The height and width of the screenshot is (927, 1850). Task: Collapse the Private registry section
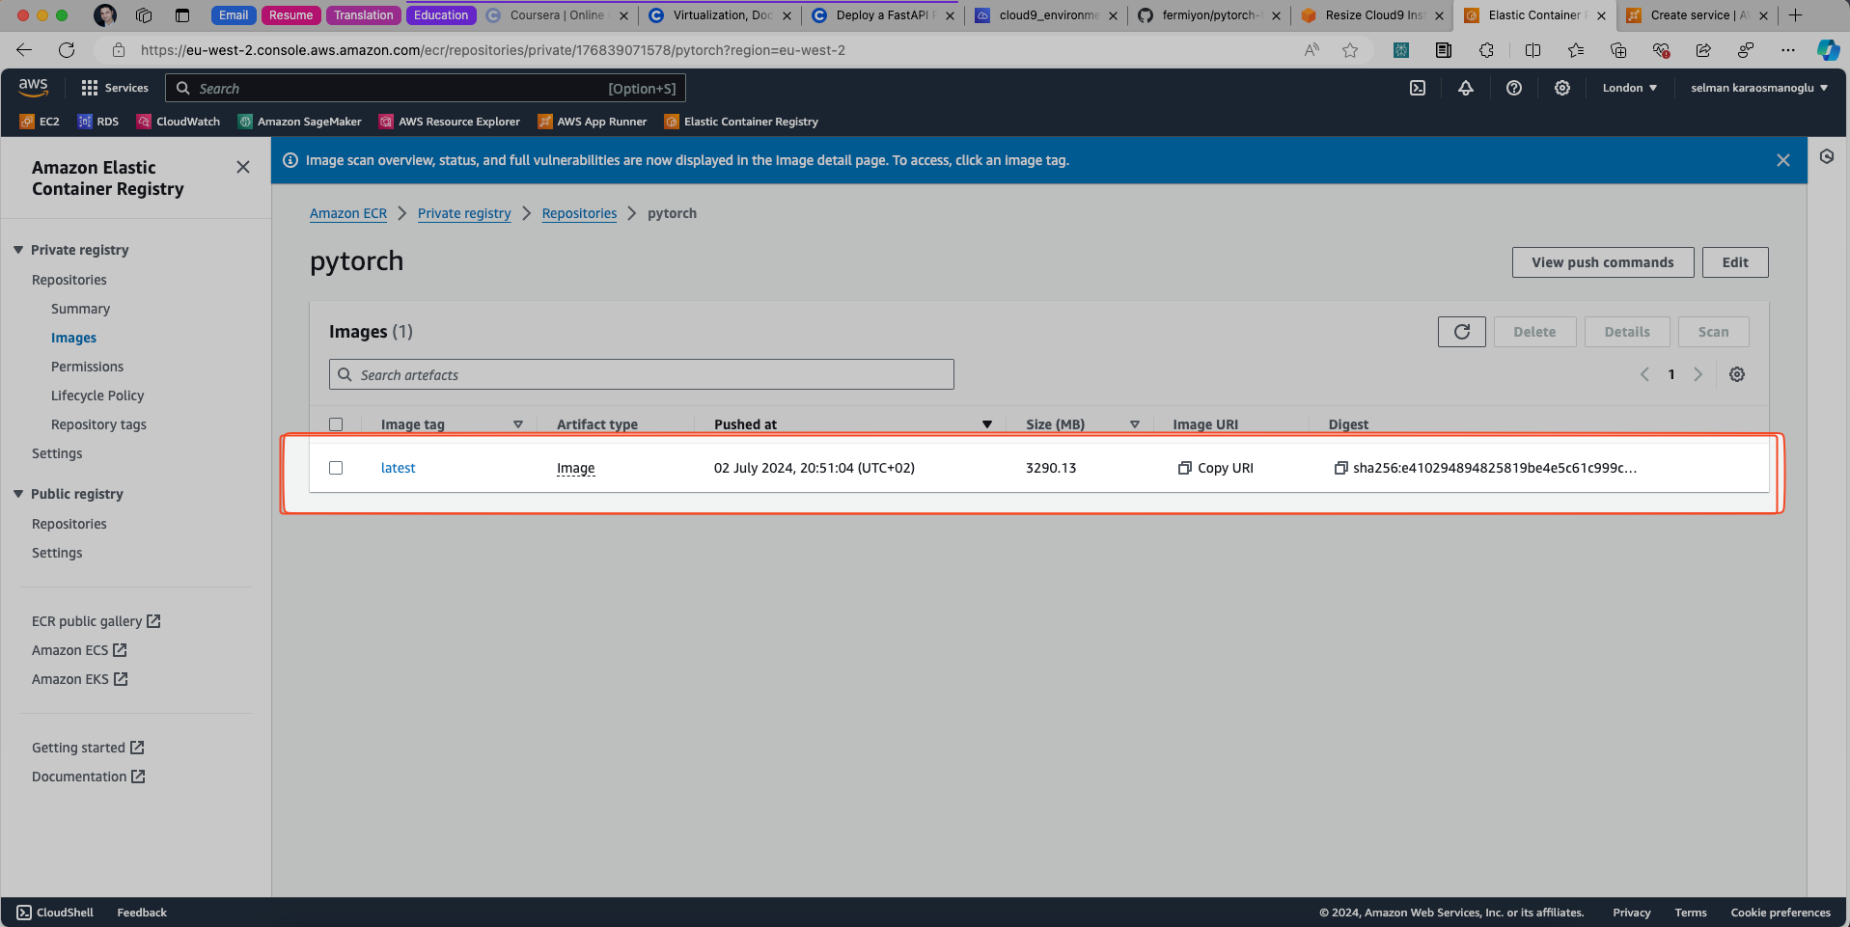[x=18, y=250]
